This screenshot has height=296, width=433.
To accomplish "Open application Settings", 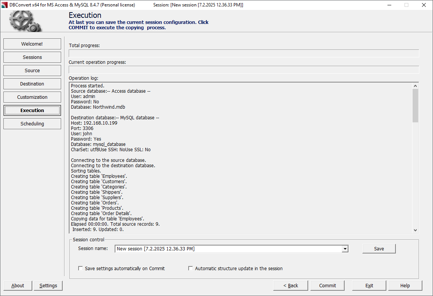I will 48,285.
